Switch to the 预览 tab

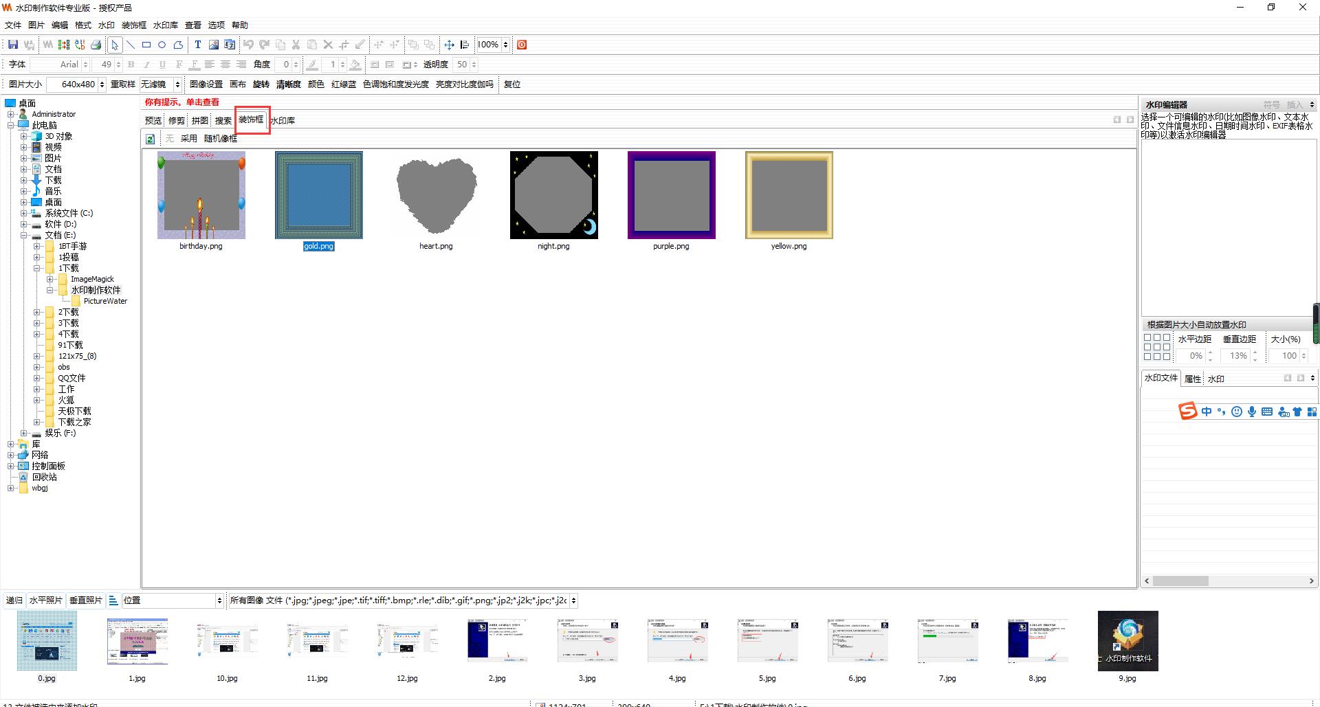(153, 120)
